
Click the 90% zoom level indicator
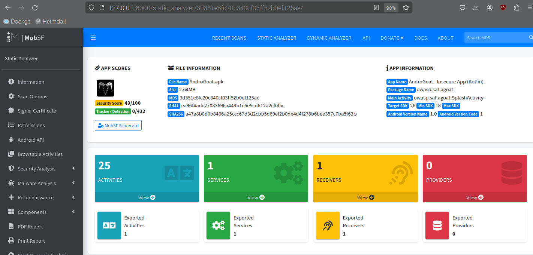point(391,8)
